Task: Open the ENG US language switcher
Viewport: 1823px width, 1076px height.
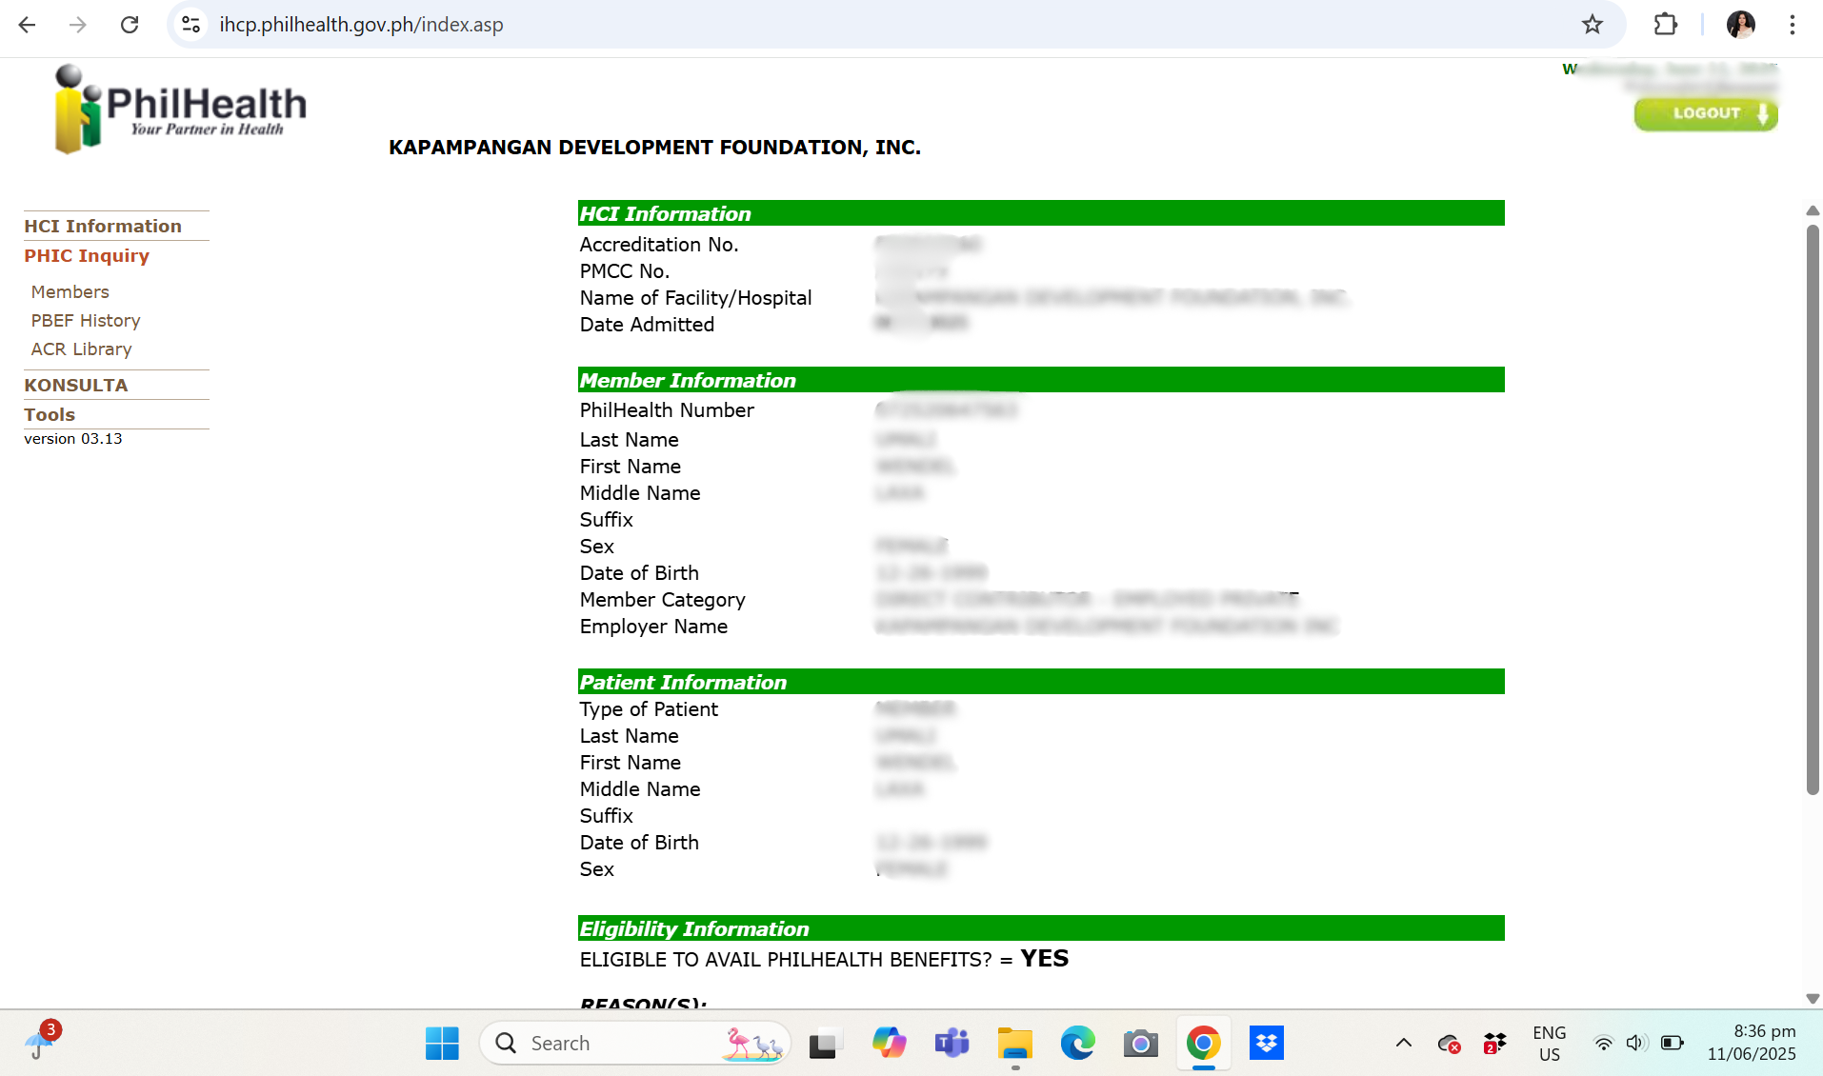Action: click(1550, 1044)
